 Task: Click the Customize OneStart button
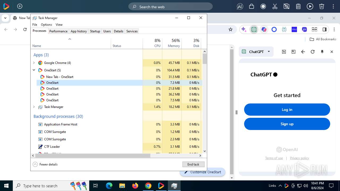coord(202,172)
